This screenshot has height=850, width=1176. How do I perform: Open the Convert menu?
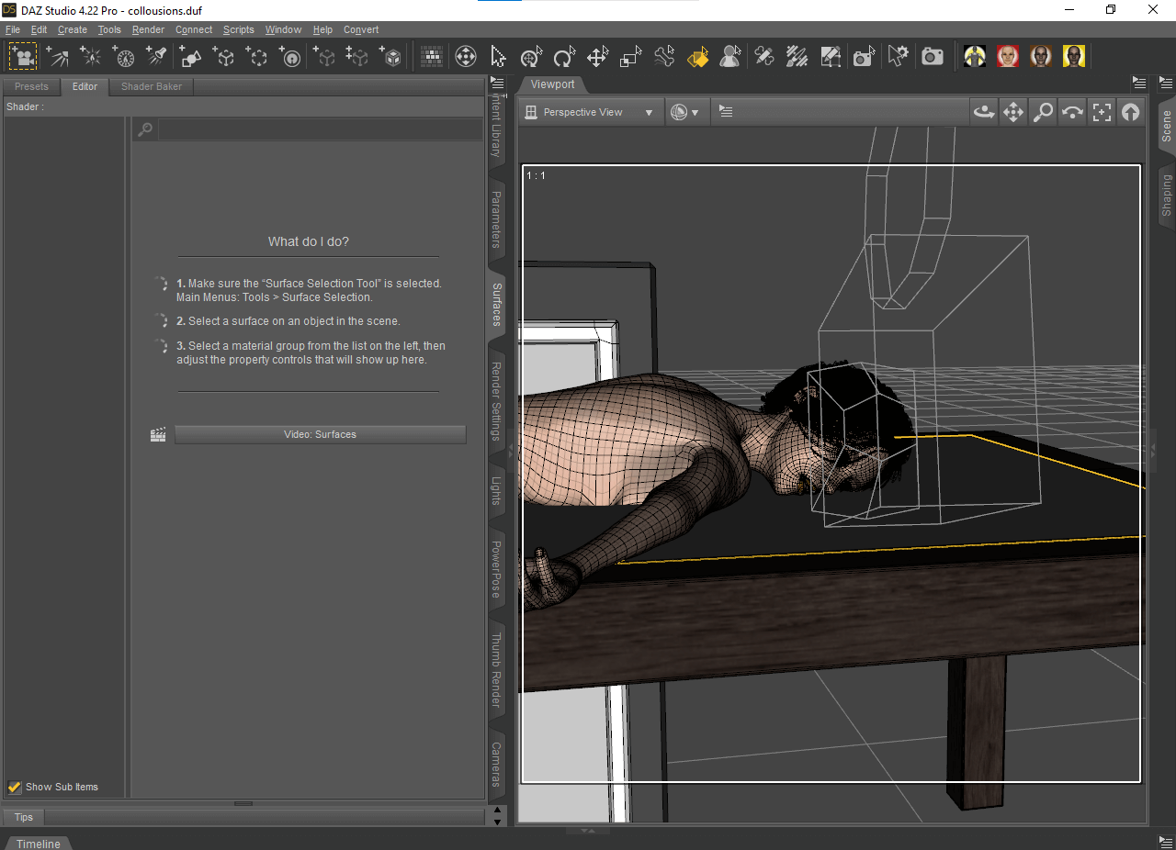pos(361,29)
